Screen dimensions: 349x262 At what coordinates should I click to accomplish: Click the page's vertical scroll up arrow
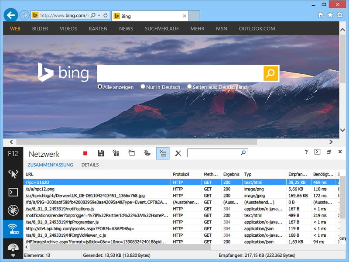point(342,30)
